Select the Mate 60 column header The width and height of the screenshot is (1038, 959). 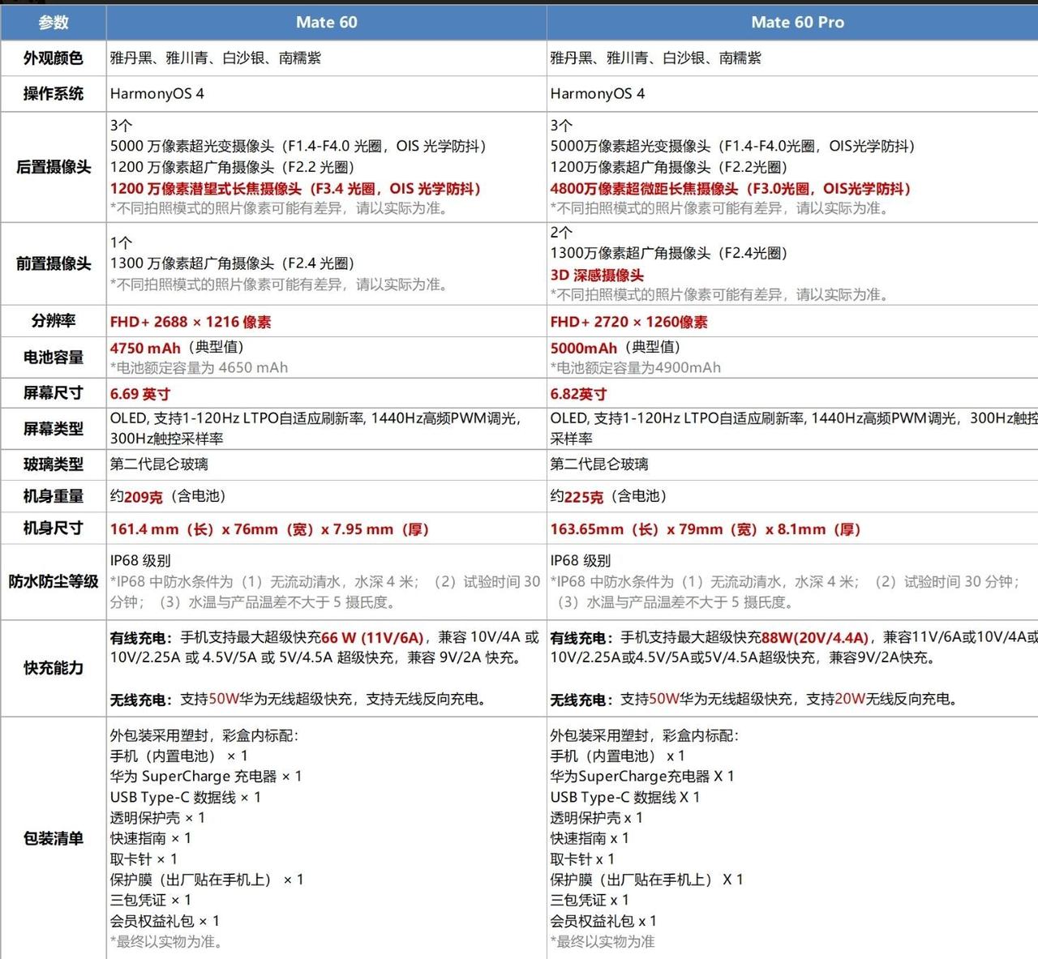click(x=325, y=22)
